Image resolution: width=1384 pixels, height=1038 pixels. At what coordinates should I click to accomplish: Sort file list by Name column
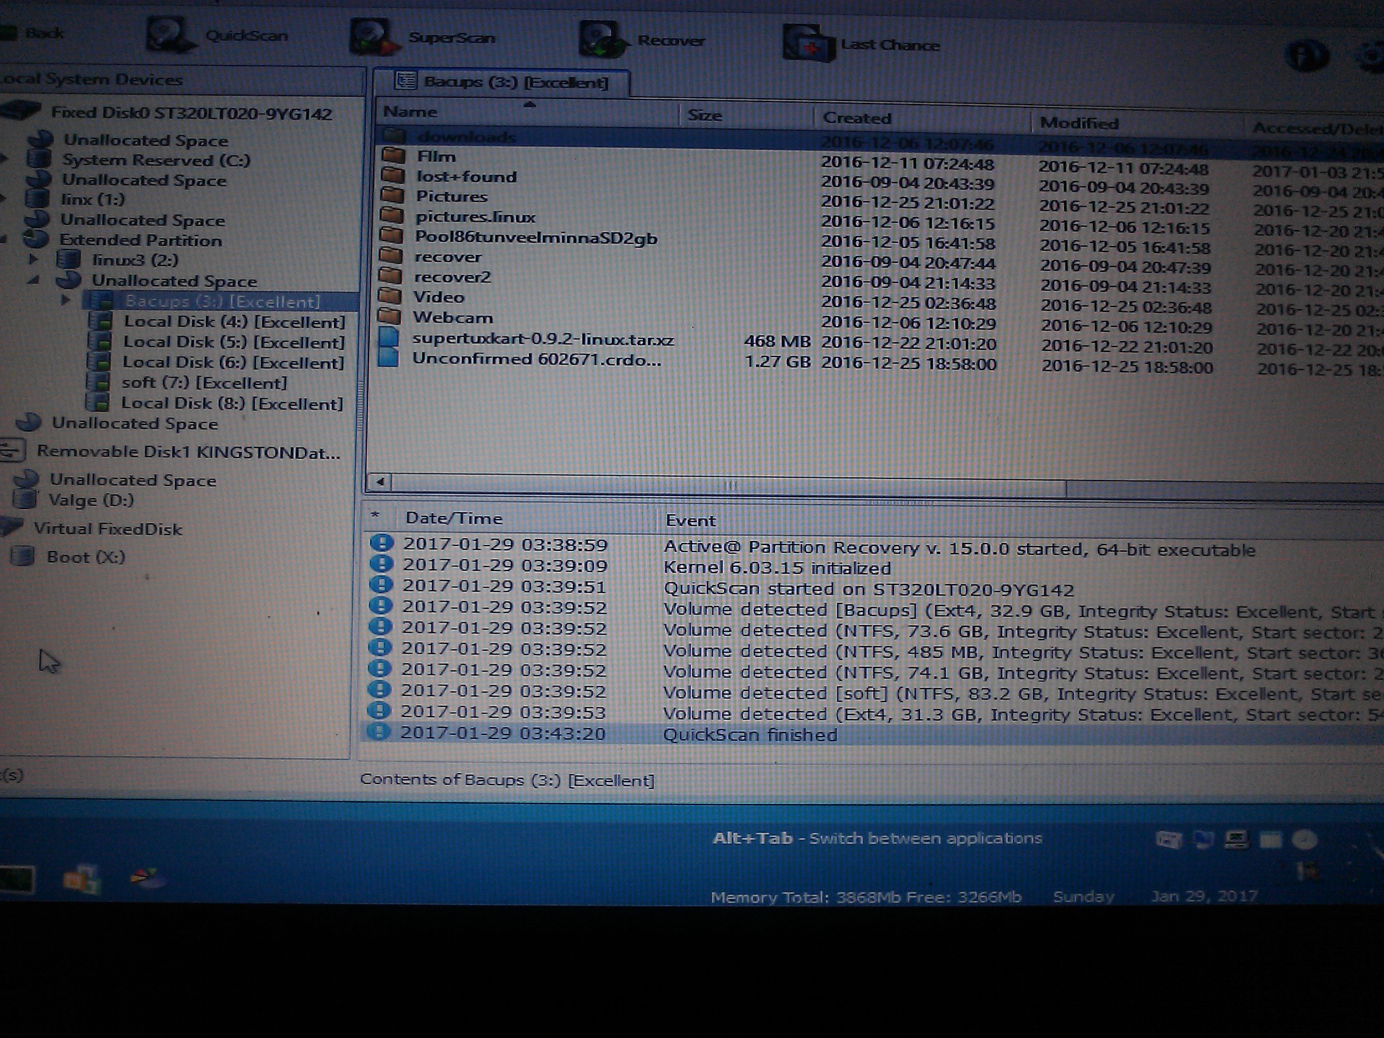[411, 112]
